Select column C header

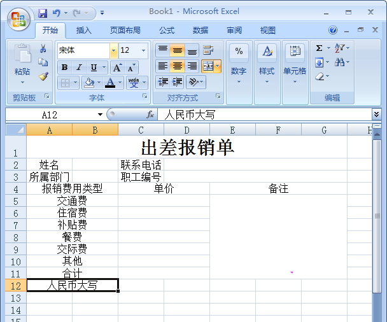coord(141,130)
